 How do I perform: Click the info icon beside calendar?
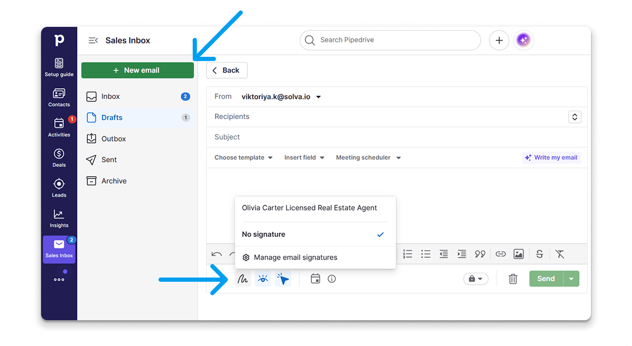point(332,279)
